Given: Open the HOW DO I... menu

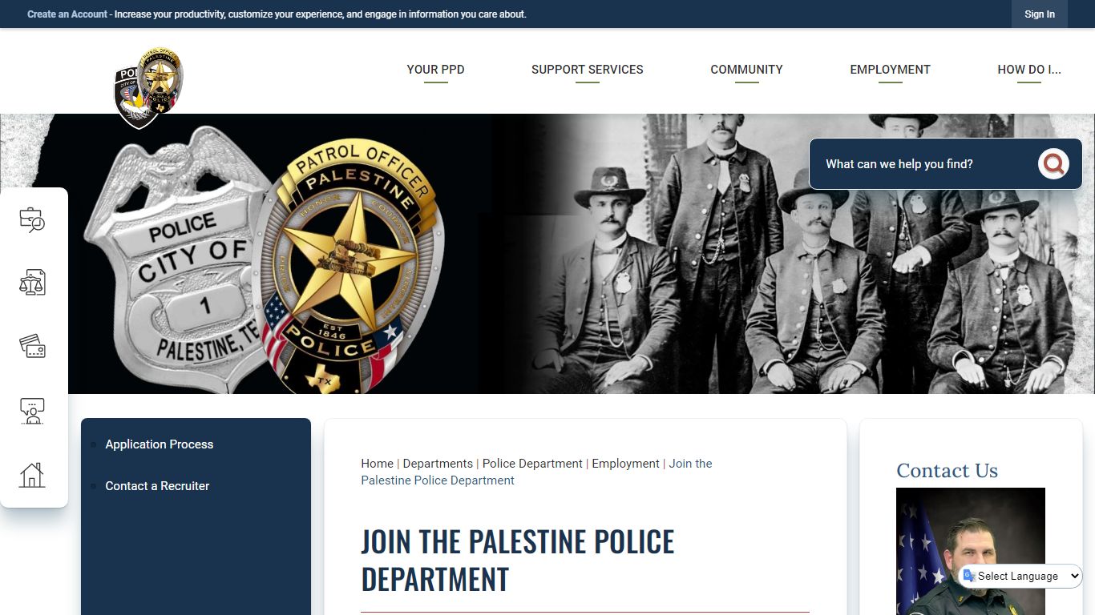Looking at the screenshot, I should pos(1029,70).
